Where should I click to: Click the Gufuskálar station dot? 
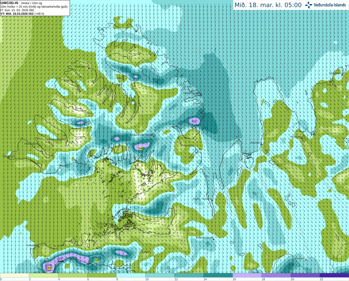click(x=38, y=247)
